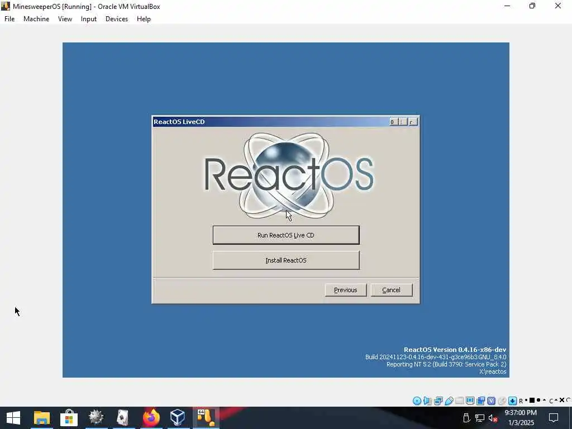Minimize the ReactOS LiveCD dialog
Image resolution: width=572 pixels, height=429 pixels.
[393, 122]
